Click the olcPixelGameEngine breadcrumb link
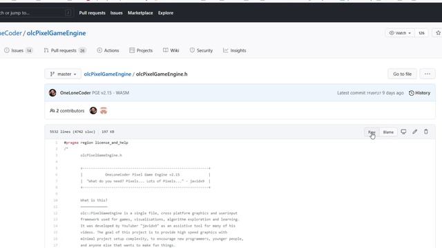The height and width of the screenshot is (248, 442). 108,74
